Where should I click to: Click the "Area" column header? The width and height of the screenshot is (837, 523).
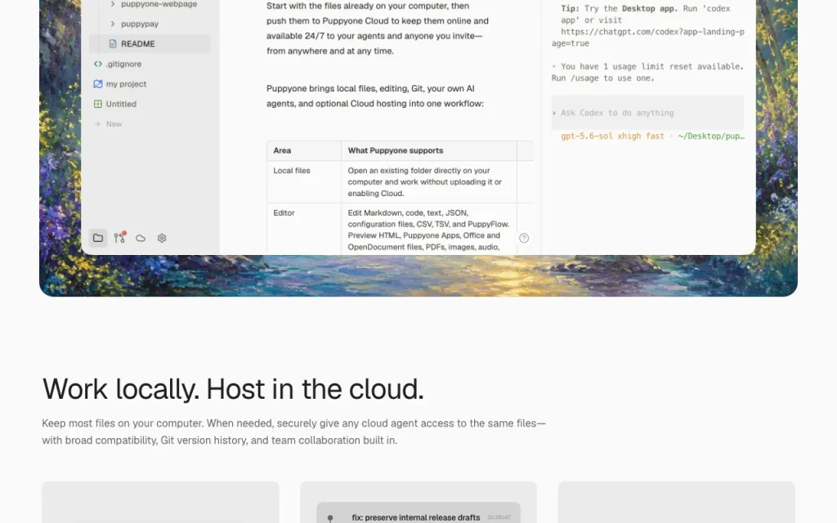(304, 150)
